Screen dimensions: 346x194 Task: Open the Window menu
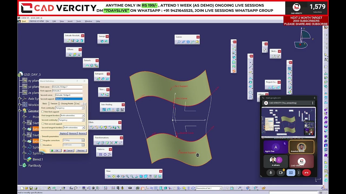coord(88,21)
